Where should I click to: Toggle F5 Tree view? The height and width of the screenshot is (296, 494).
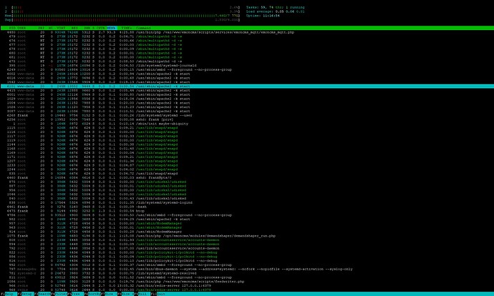tap(77, 294)
